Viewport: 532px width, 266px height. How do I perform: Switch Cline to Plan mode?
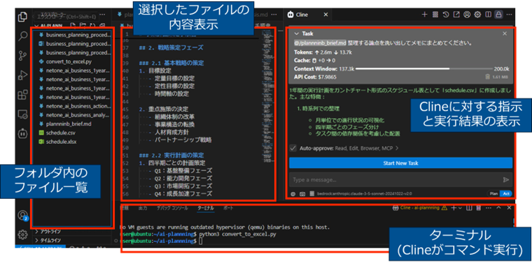pyautogui.click(x=493, y=193)
